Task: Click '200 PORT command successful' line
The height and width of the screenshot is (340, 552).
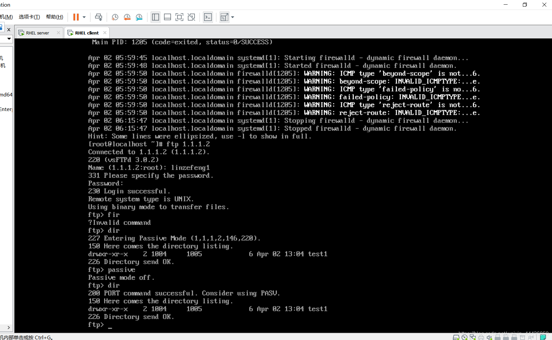Action: tap(184, 293)
